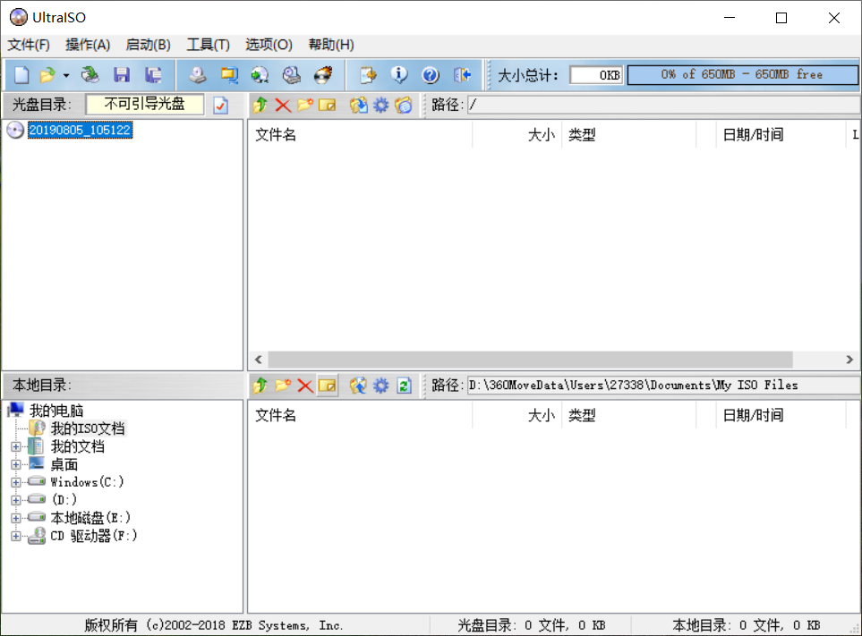Click the disc pane horizontal scrollbar thumb

click(x=531, y=360)
